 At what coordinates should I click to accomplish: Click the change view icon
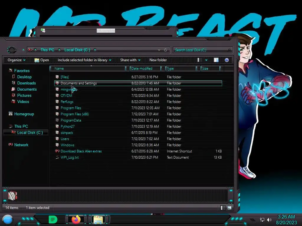[x=200, y=60]
